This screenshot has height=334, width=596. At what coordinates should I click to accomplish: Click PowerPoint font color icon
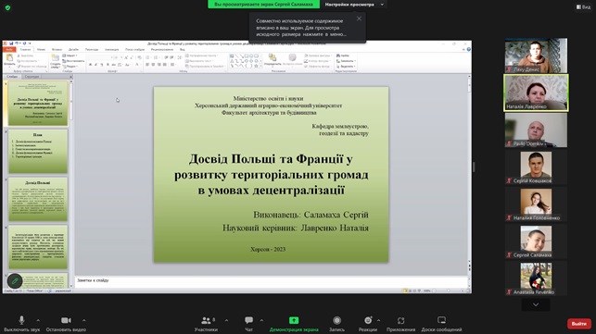137,65
